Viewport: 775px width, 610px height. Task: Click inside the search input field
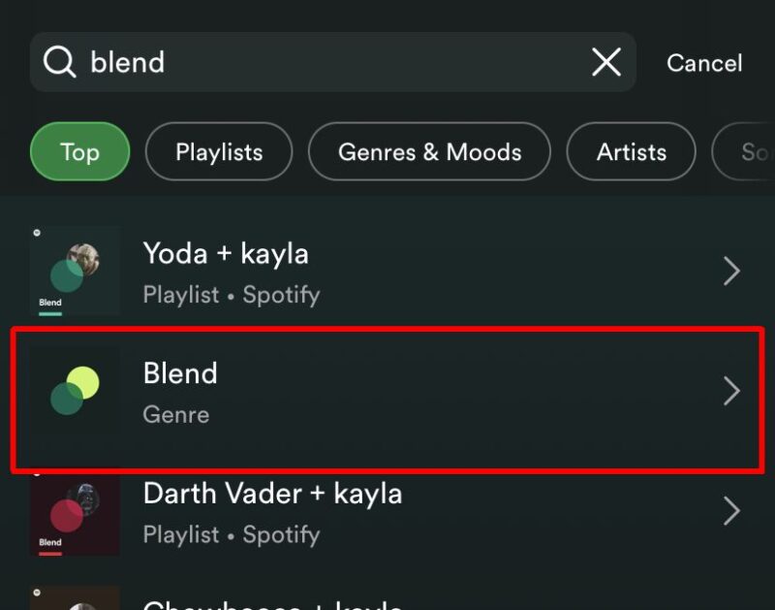pos(291,61)
